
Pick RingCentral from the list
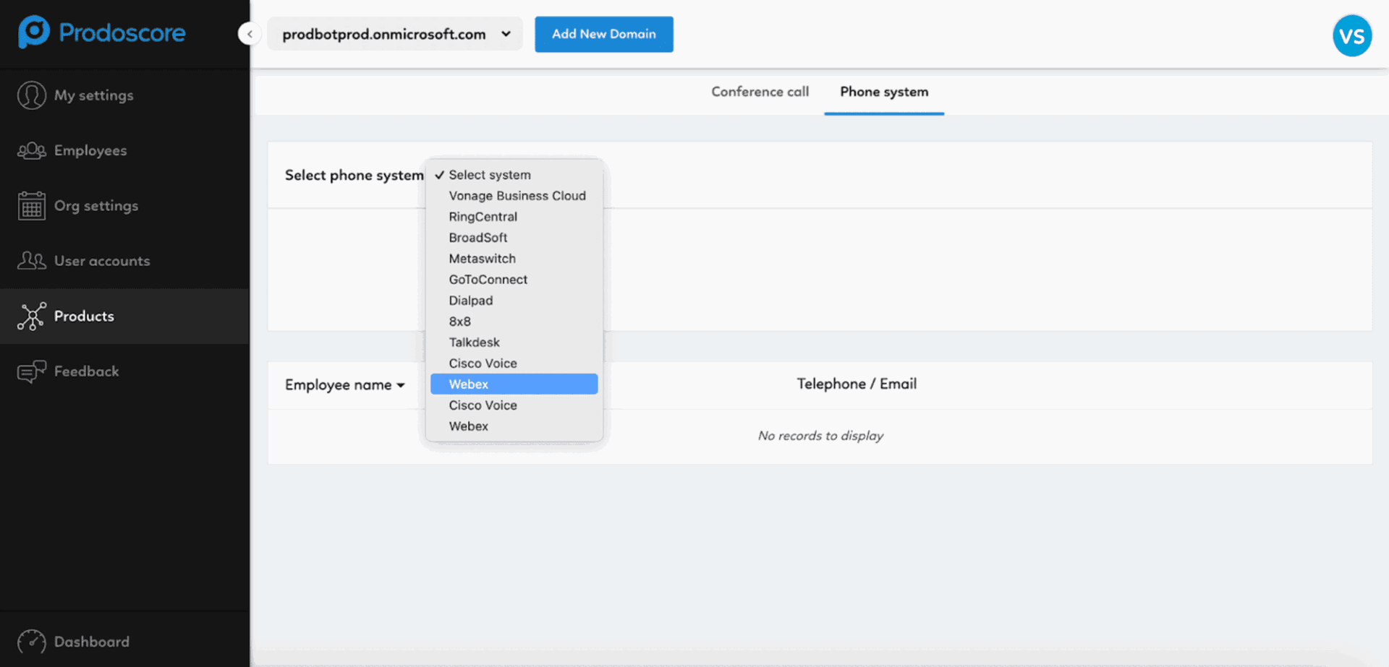(514, 217)
